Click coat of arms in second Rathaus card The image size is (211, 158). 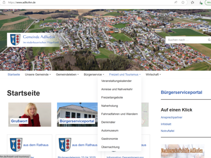[x=65, y=145]
